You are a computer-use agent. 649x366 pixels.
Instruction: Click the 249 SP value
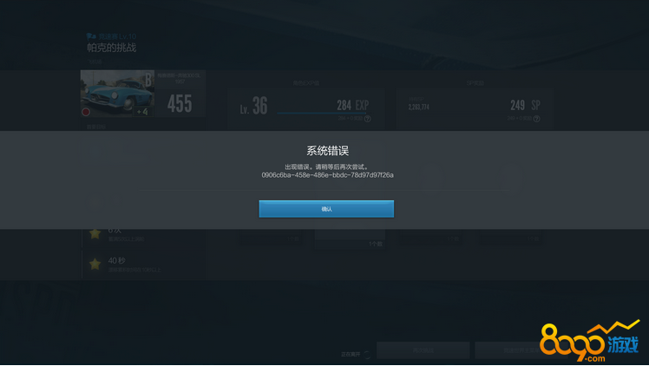click(524, 105)
